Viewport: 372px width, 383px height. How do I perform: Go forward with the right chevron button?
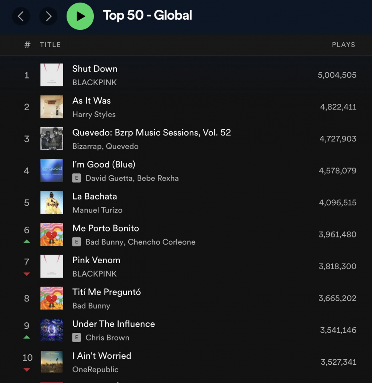[x=48, y=16]
